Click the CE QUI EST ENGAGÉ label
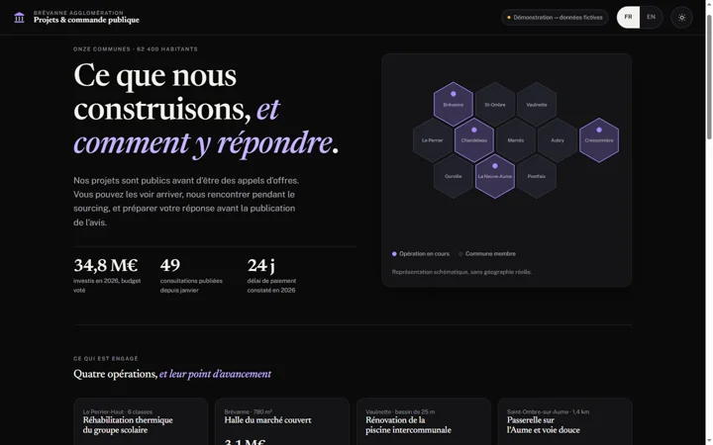This screenshot has height=445, width=713. [106, 358]
